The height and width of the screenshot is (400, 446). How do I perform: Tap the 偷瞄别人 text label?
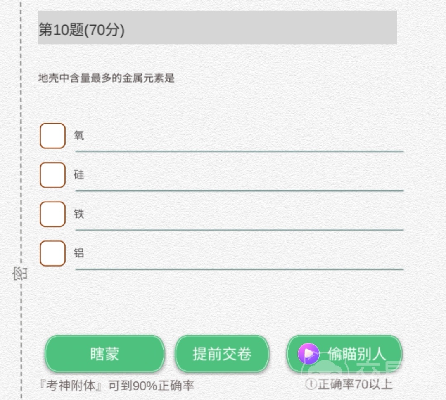click(357, 354)
